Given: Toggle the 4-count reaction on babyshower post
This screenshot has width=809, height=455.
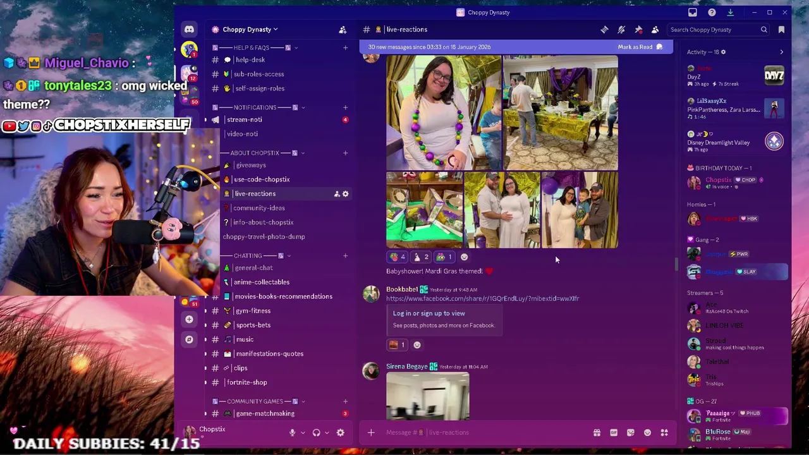Looking at the screenshot, I should point(398,257).
